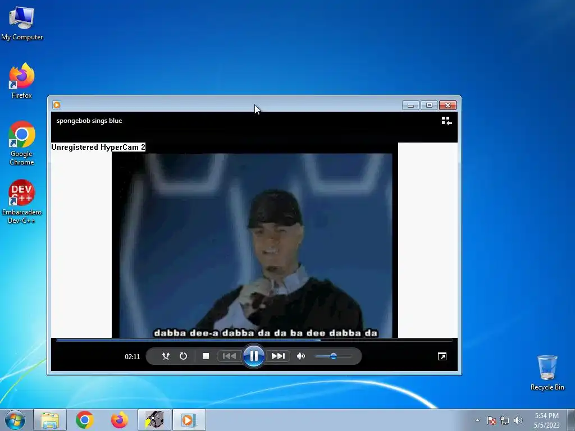Close the Media Player window

coord(448,105)
